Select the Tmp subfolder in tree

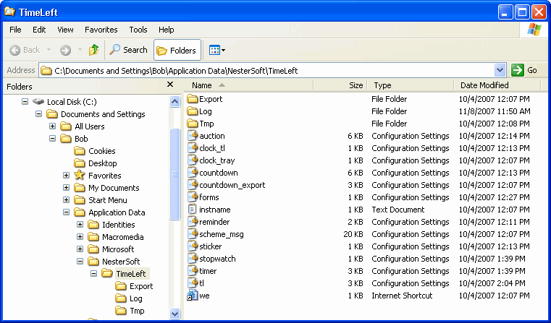[x=130, y=311]
